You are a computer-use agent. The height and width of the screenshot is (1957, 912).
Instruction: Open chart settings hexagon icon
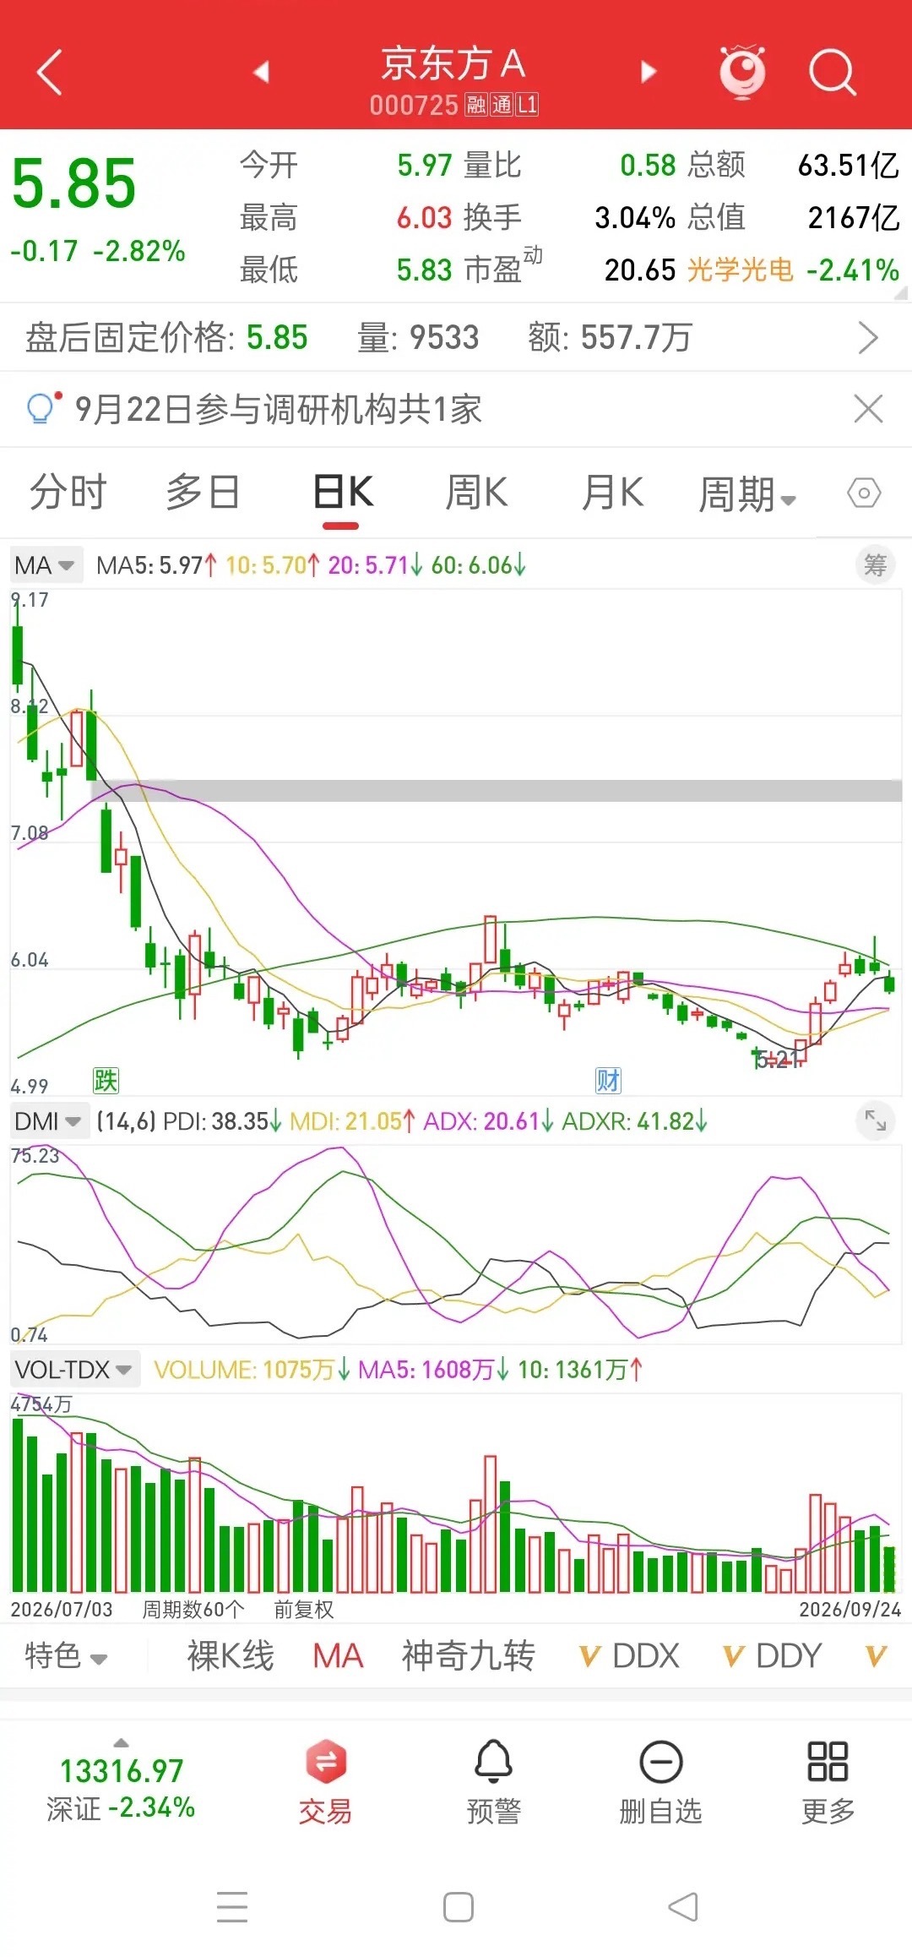click(x=864, y=493)
